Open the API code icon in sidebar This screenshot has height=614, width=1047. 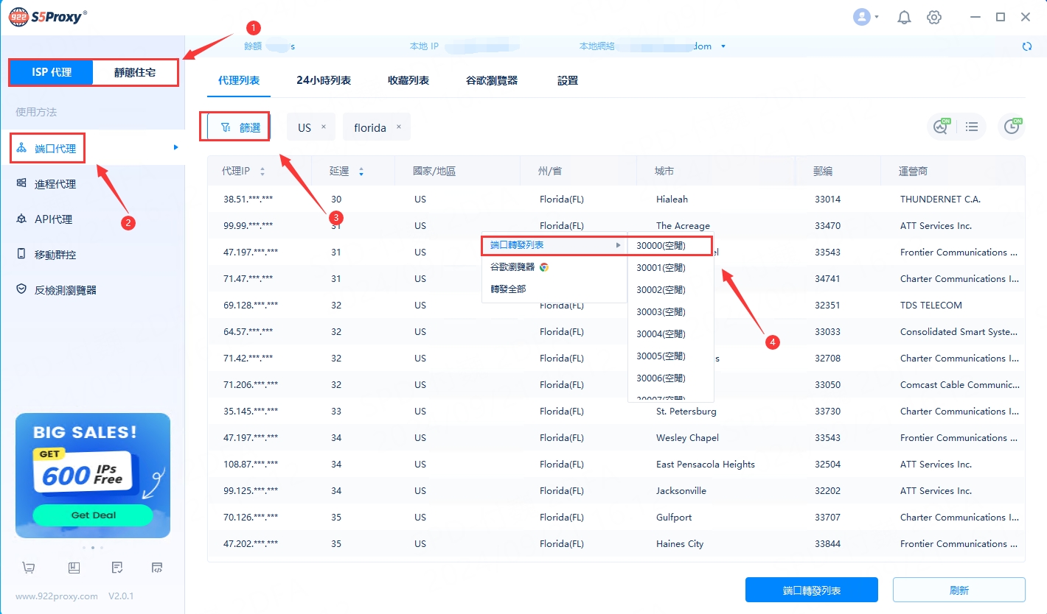pos(157,568)
